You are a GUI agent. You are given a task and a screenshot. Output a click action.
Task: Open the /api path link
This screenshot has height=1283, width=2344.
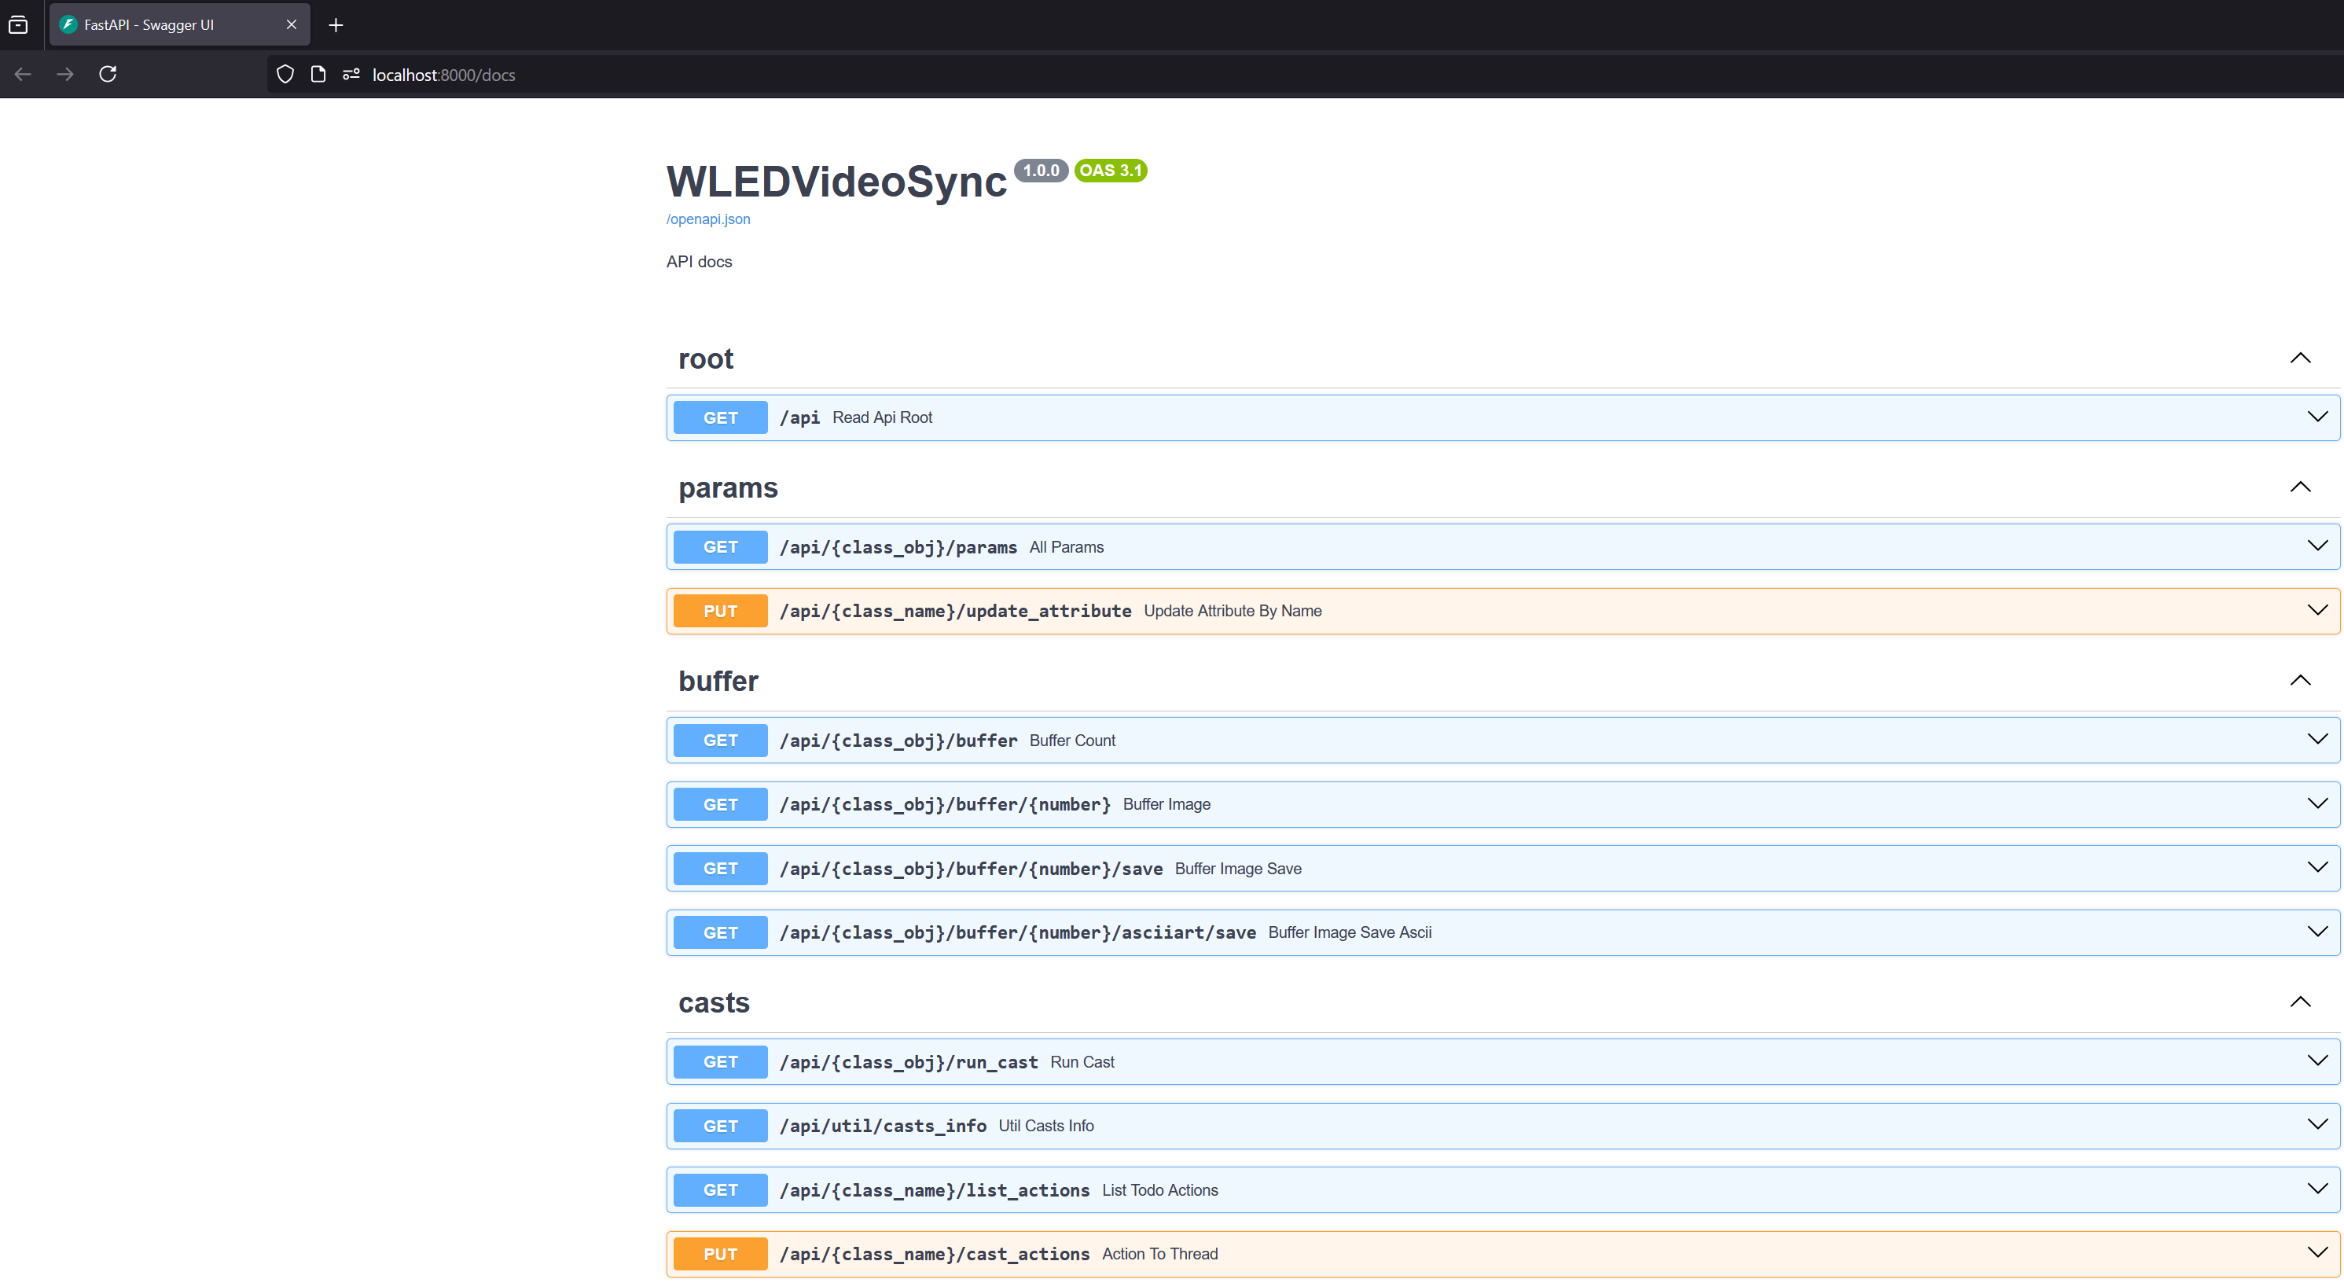pyautogui.click(x=800, y=417)
